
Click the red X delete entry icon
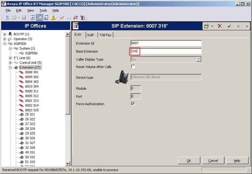pos(220,26)
